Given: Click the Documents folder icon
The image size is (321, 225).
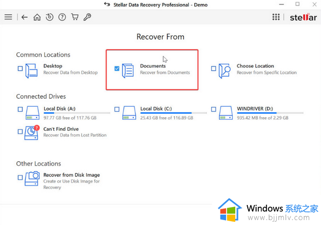Looking at the screenshot, I should [x=128, y=71].
